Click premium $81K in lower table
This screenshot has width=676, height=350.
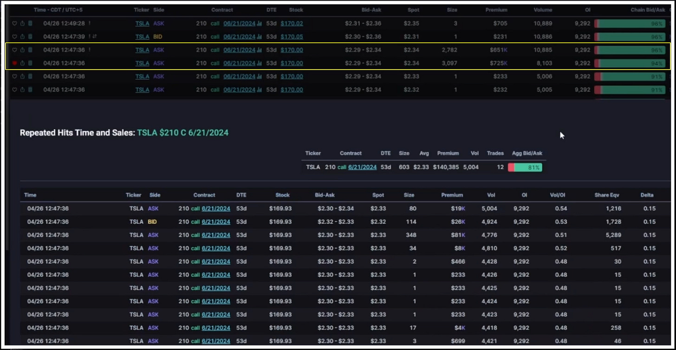(458, 235)
